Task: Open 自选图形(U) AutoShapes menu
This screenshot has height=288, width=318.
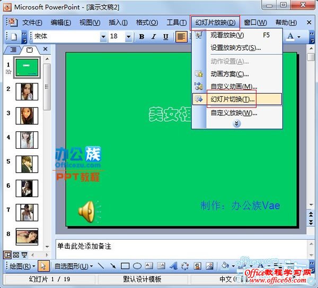Action: click(74, 266)
